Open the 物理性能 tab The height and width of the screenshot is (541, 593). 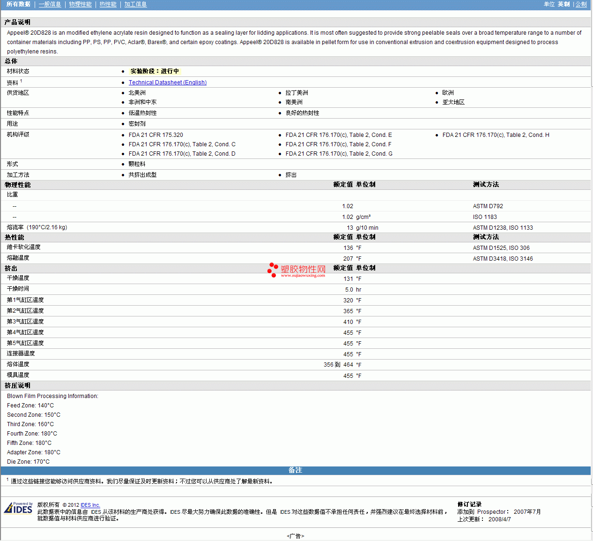[x=80, y=4]
